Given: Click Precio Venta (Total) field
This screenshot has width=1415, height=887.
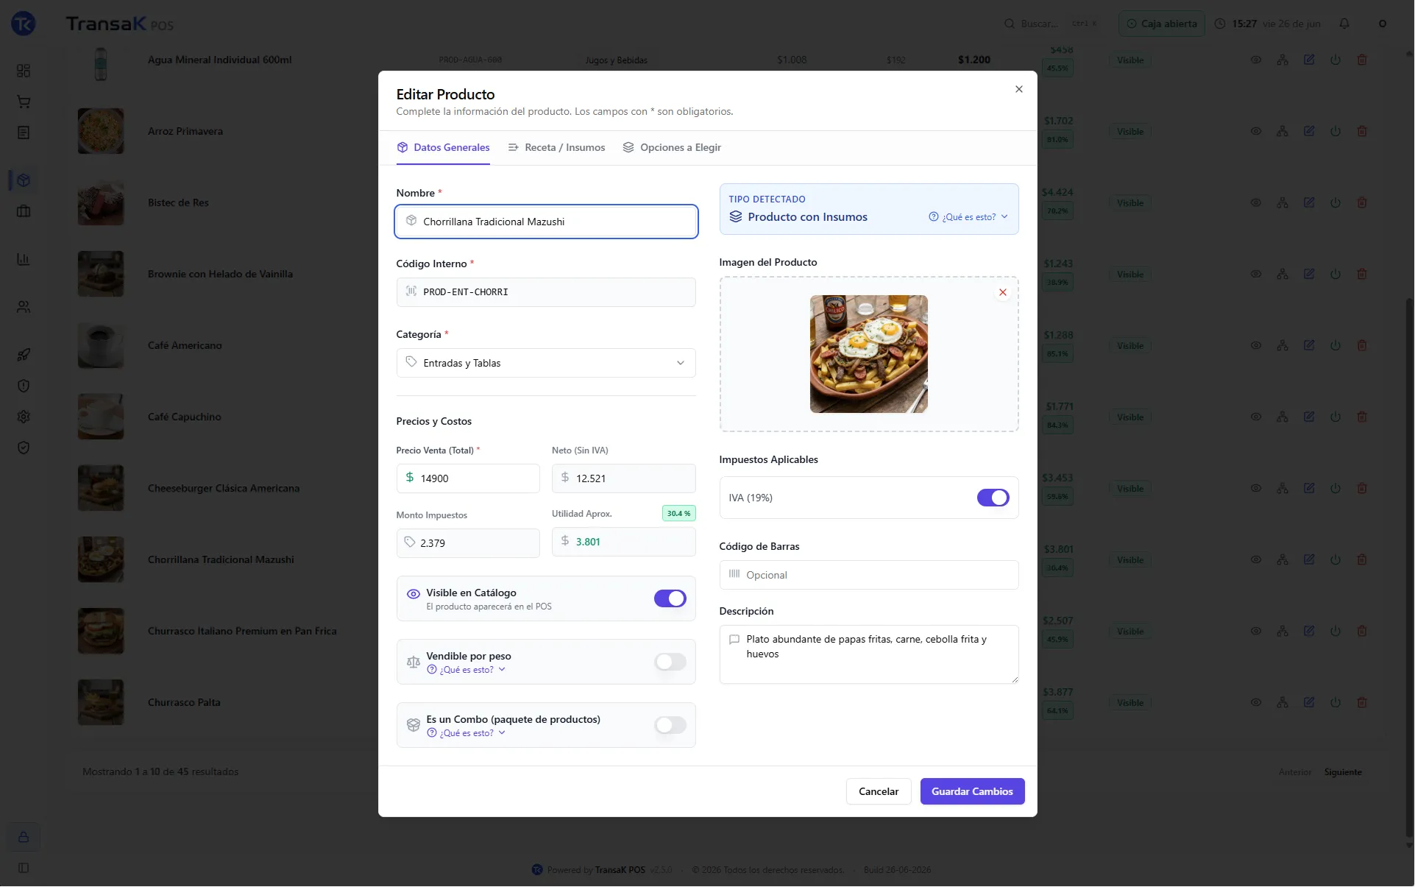Looking at the screenshot, I should 468,478.
